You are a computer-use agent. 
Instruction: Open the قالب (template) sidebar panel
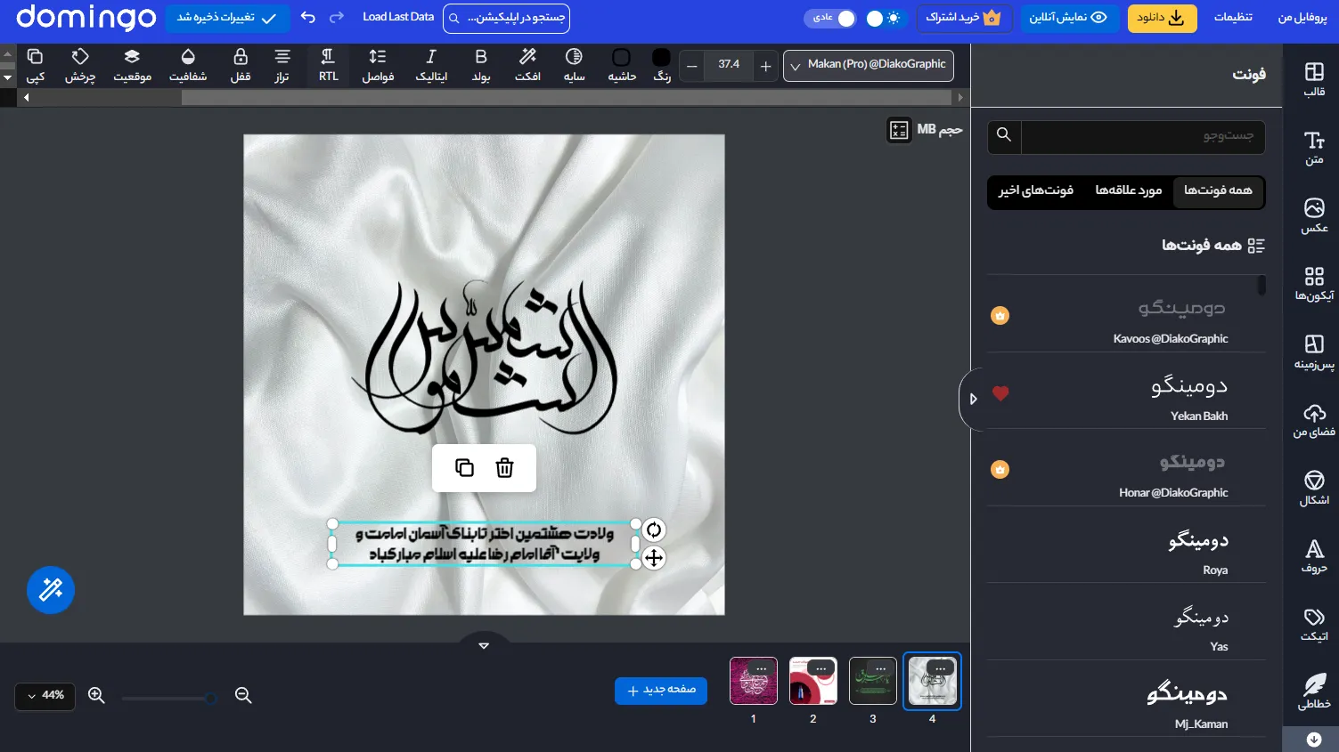[x=1314, y=79]
